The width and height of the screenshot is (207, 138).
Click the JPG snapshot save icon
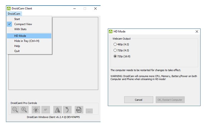tap(79, 110)
